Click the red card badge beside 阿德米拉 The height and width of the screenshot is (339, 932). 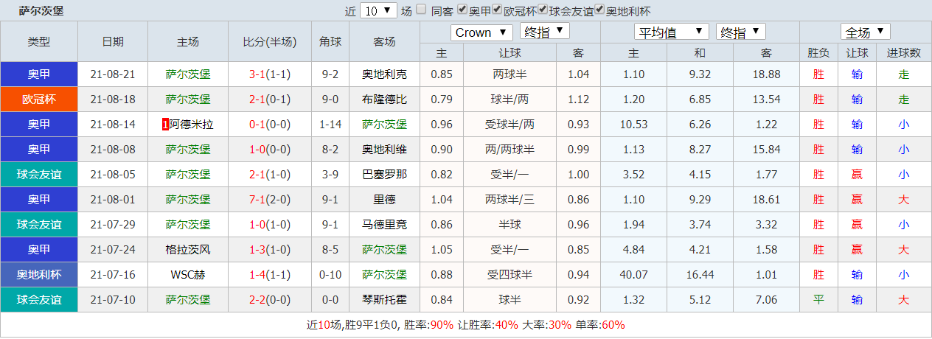click(165, 125)
